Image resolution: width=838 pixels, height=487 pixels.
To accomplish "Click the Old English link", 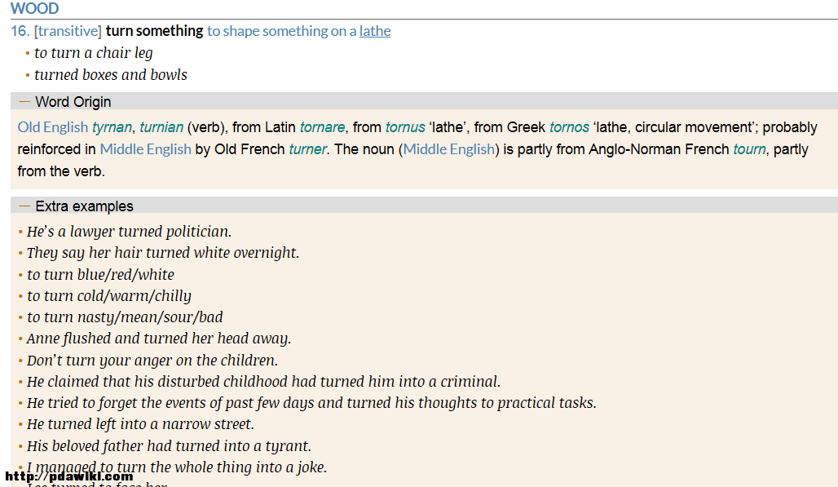I will [x=52, y=127].
